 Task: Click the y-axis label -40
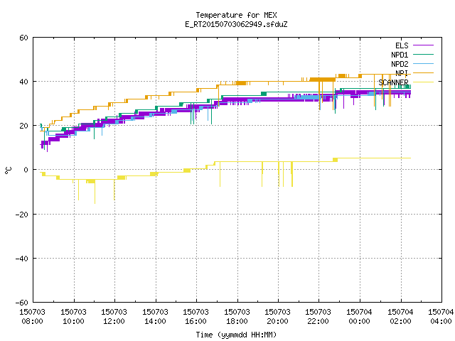tap(22, 259)
